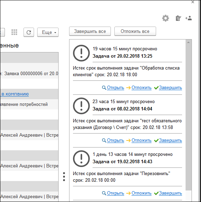Screen dimensions: 201x202
Task: Complete the тест обязательного указания reminder
Action: [170, 140]
